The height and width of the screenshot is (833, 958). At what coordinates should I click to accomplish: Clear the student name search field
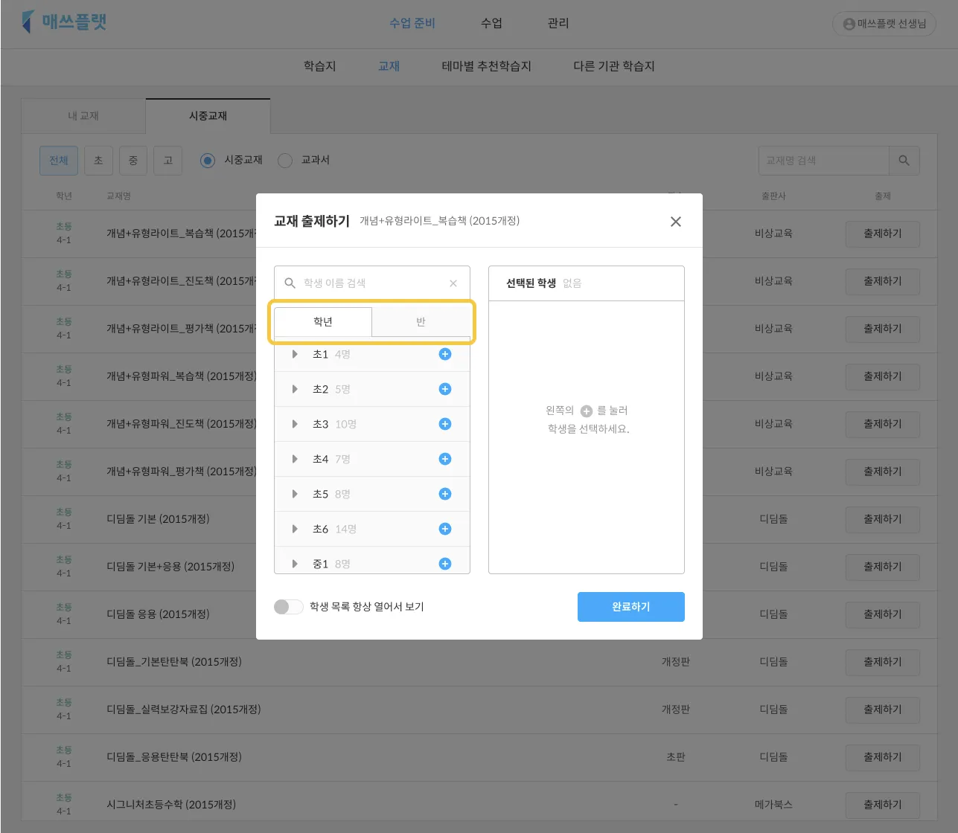453,283
